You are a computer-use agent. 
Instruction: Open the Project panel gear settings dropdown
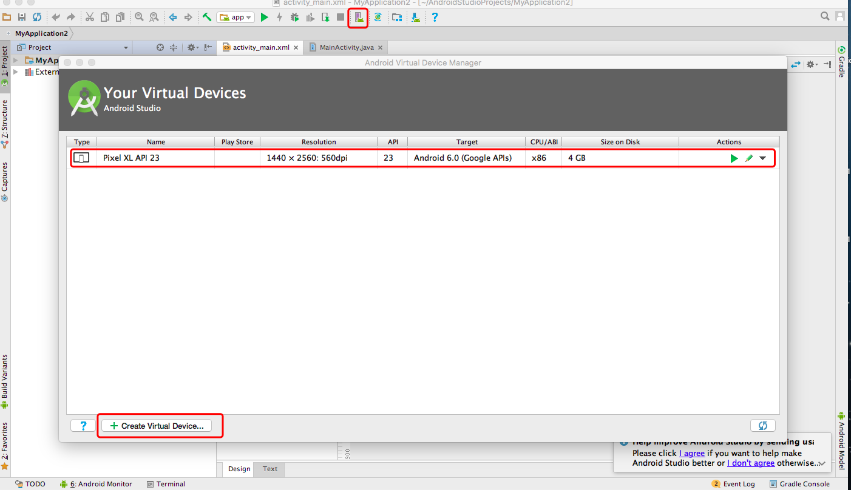point(192,47)
